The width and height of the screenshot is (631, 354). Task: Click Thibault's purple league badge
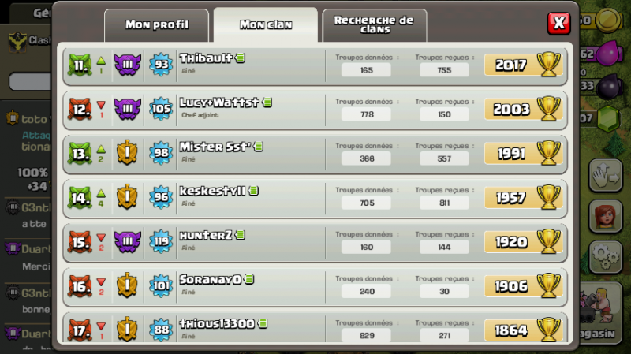pos(127,65)
